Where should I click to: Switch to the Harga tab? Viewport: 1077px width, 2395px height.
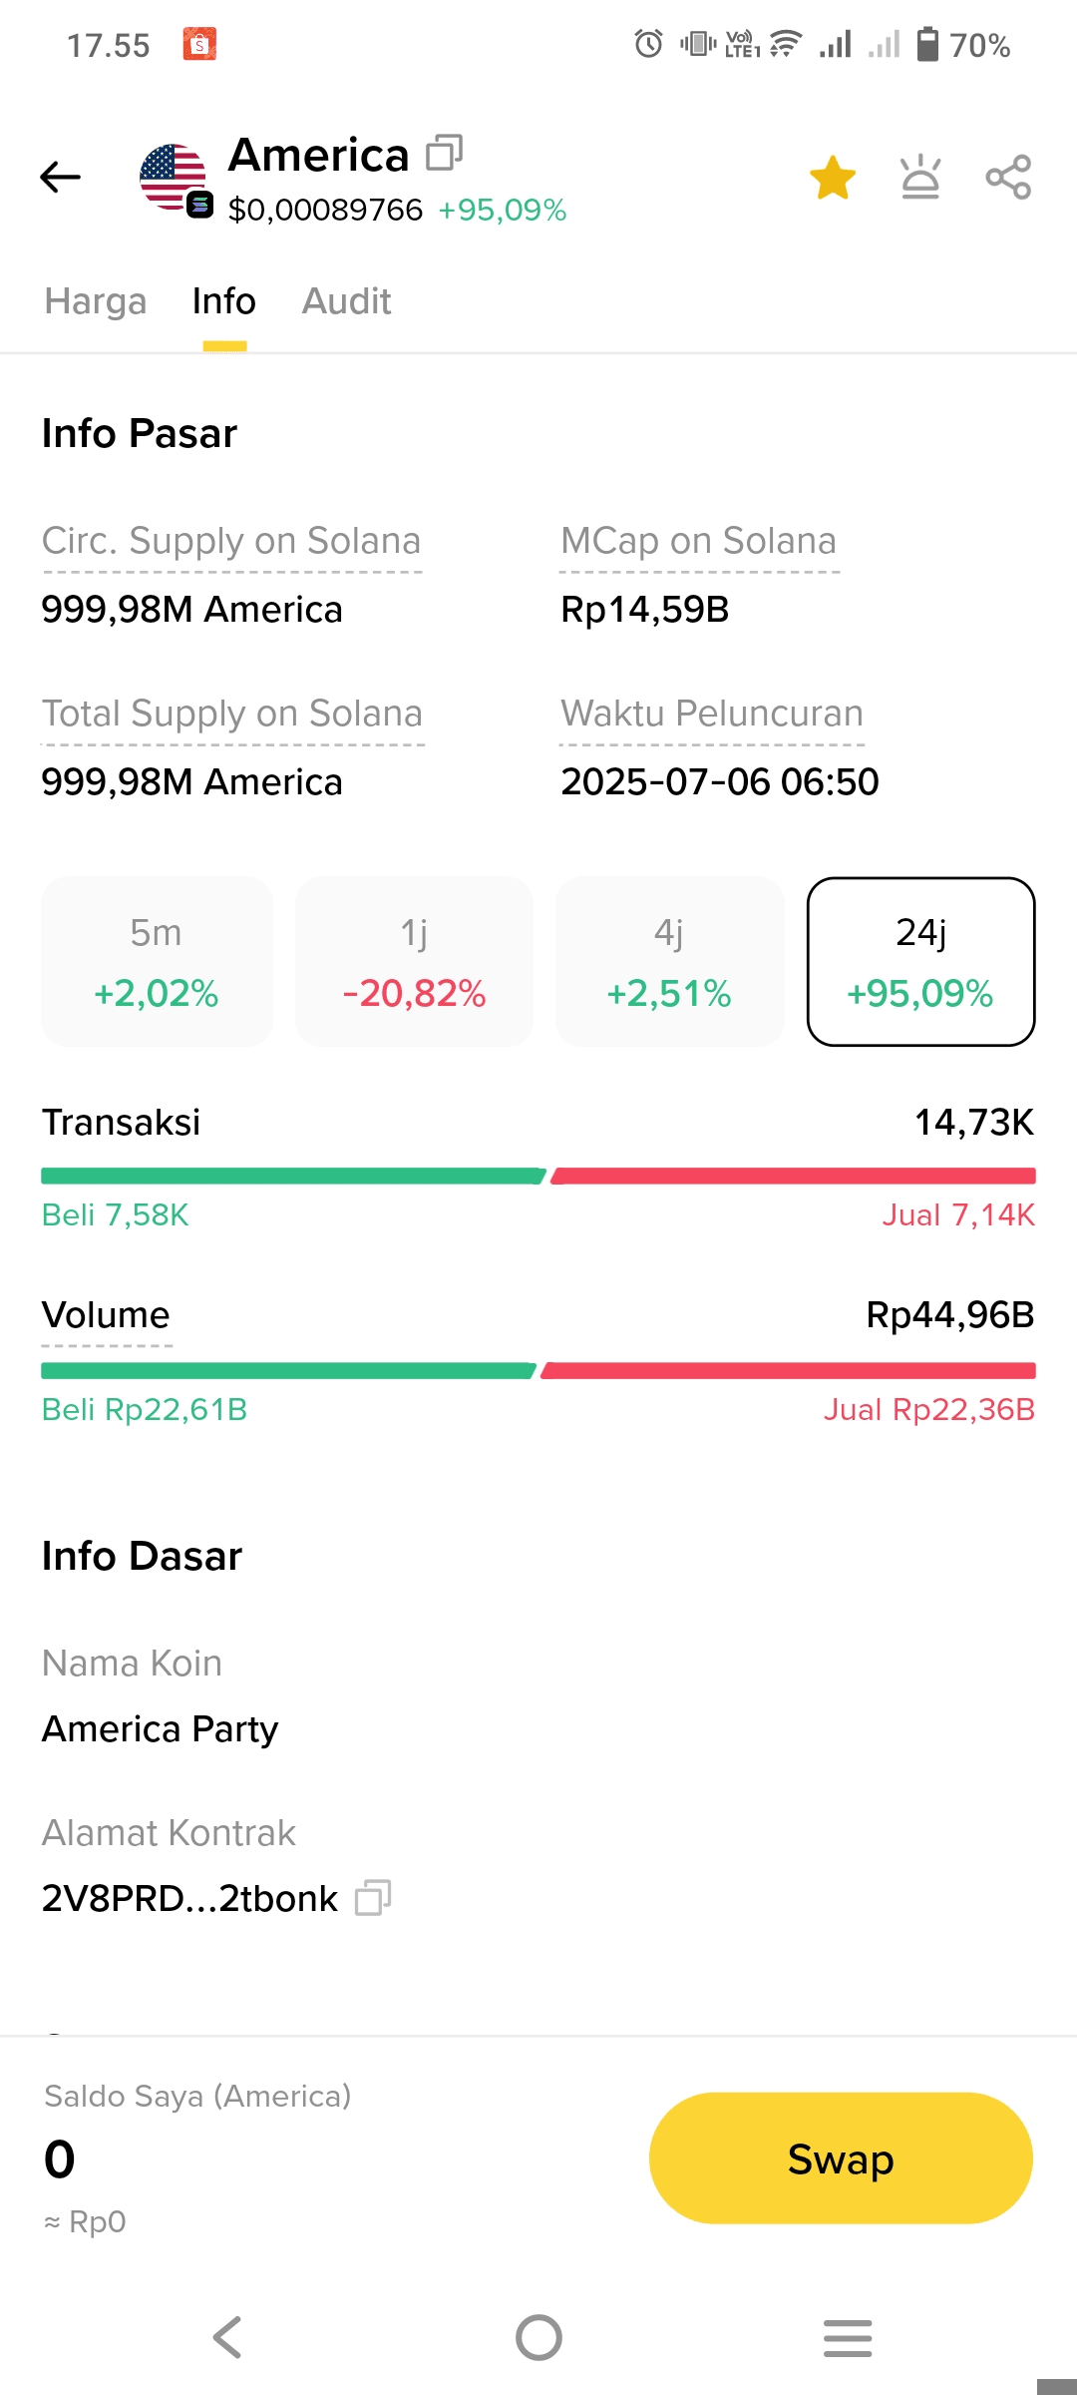pos(96,301)
